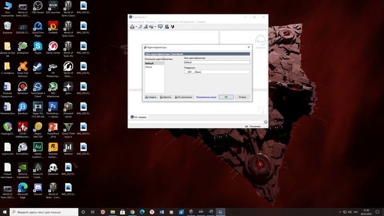This screenshot has width=384, height=216.
Task: Open Разрешения menu in TeamSpeak
Action: pyautogui.click(x=171, y=22)
